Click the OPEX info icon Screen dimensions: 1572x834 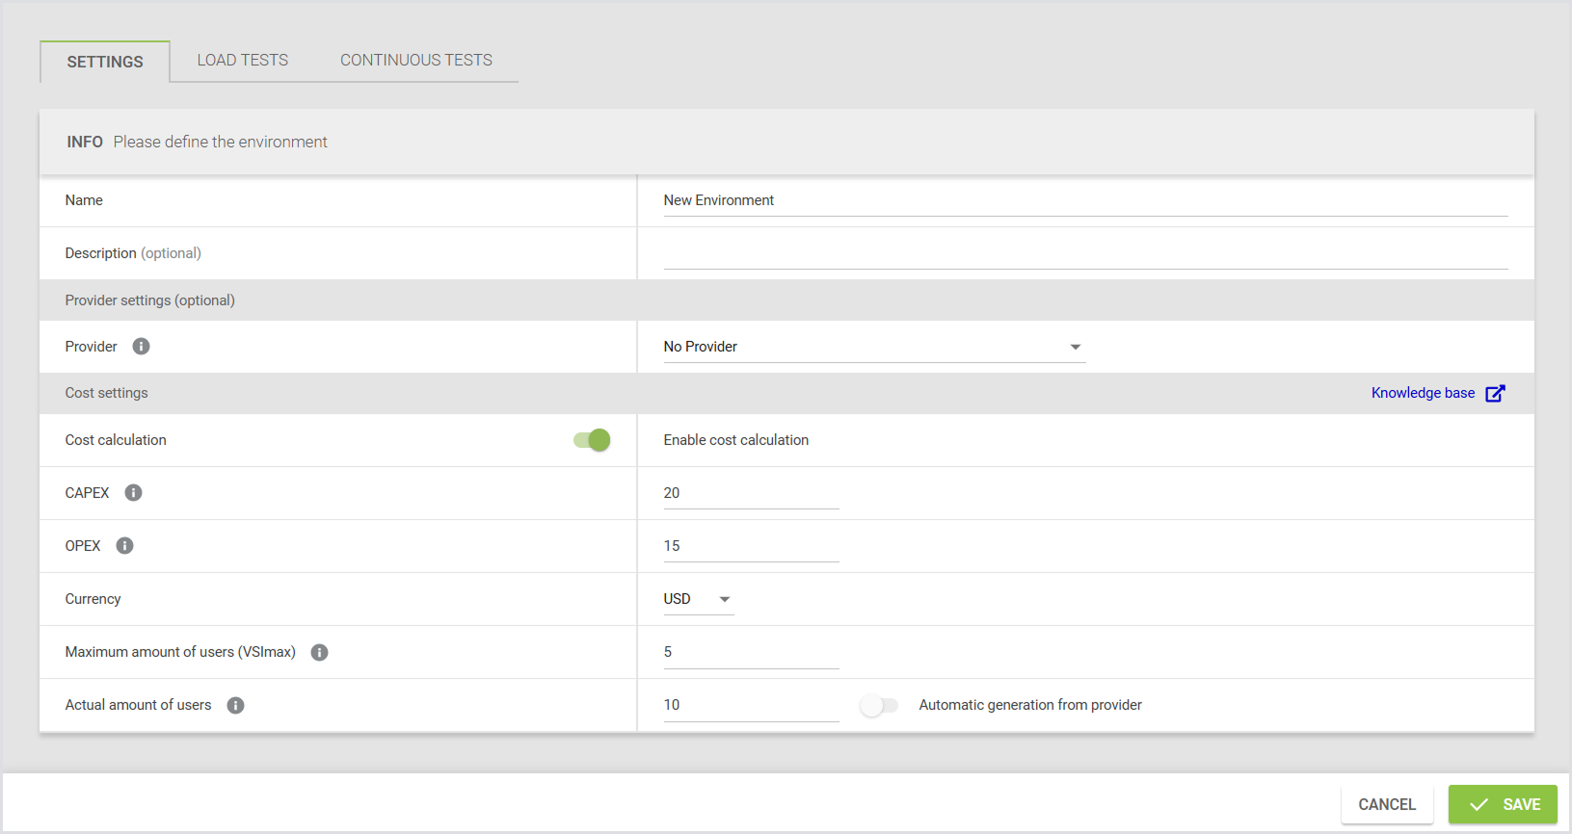(x=124, y=546)
